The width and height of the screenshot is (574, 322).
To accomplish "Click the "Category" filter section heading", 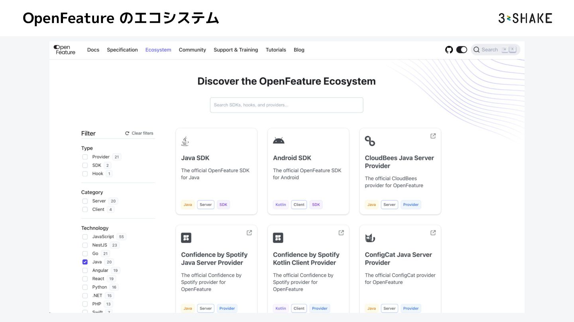I will [x=92, y=192].
